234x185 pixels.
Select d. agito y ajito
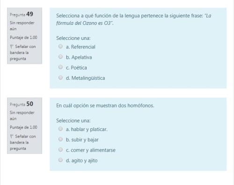coord(60,160)
